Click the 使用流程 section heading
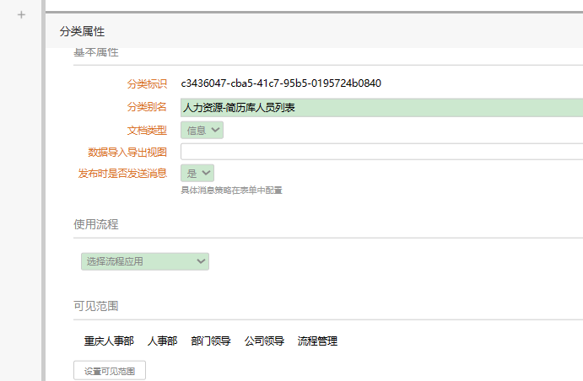Viewport: 583px width, 381px height. (x=96, y=224)
